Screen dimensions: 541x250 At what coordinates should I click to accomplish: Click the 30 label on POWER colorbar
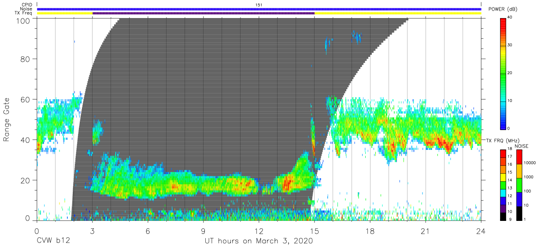tap(510, 45)
